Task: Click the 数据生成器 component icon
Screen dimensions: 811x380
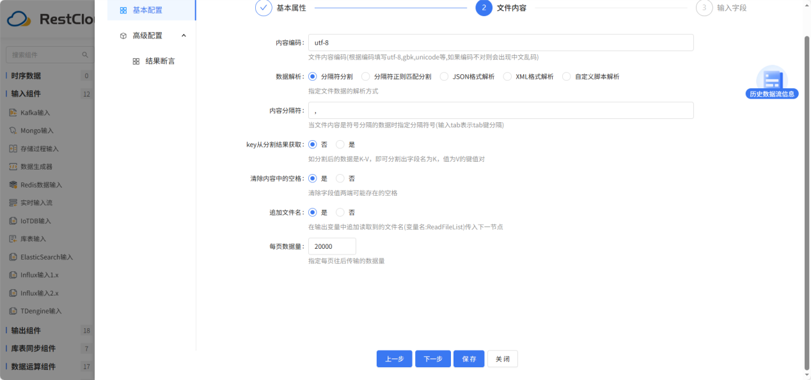Action: (x=13, y=167)
